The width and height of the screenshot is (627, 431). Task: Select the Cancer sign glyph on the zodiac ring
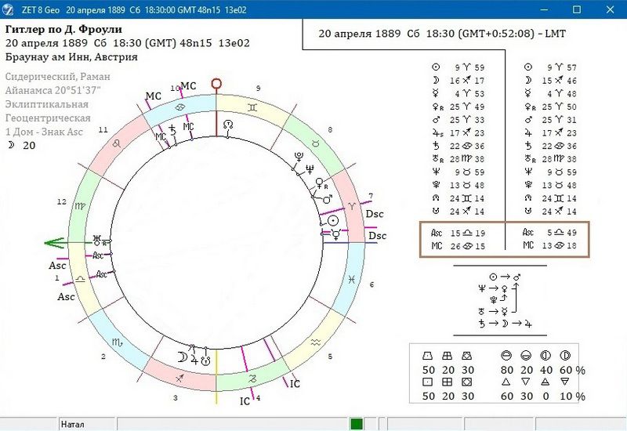click(180, 107)
